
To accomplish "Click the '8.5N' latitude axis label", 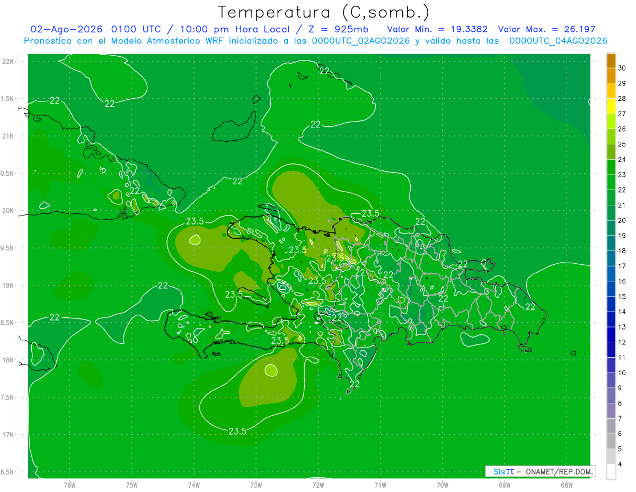I will click(x=7, y=323).
